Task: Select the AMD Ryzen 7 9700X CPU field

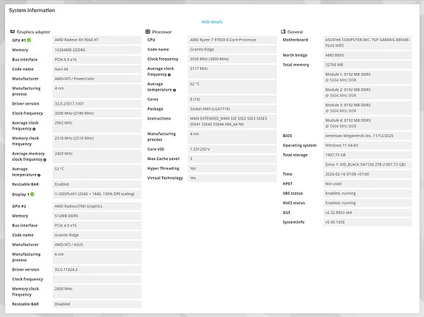Action: pyautogui.click(x=232, y=40)
